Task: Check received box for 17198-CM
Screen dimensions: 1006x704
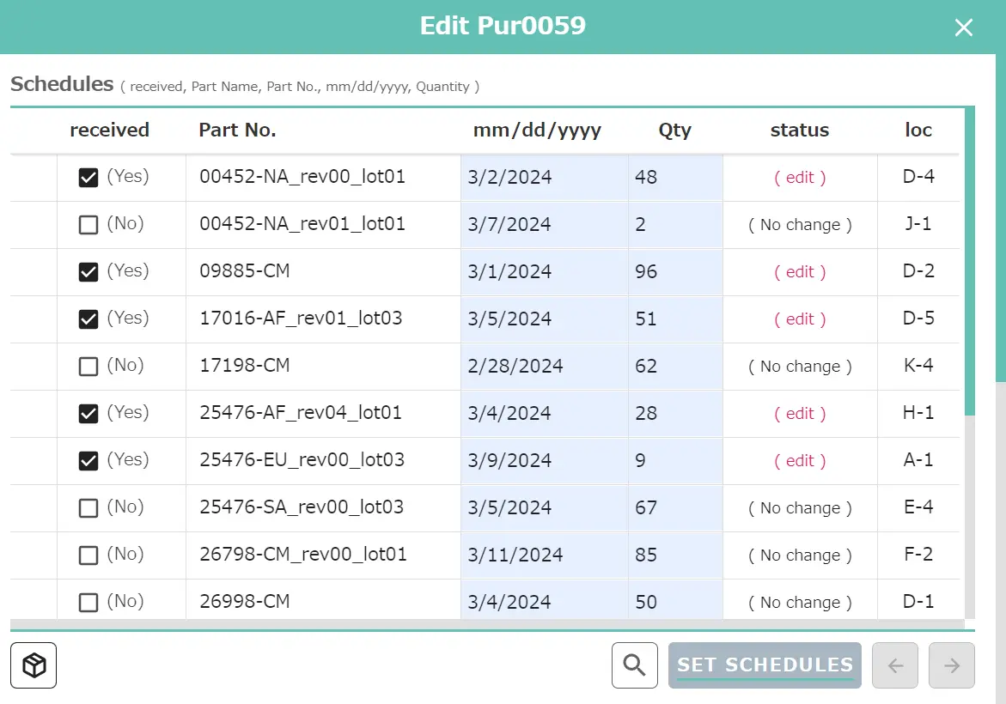Action: click(88, 367)
